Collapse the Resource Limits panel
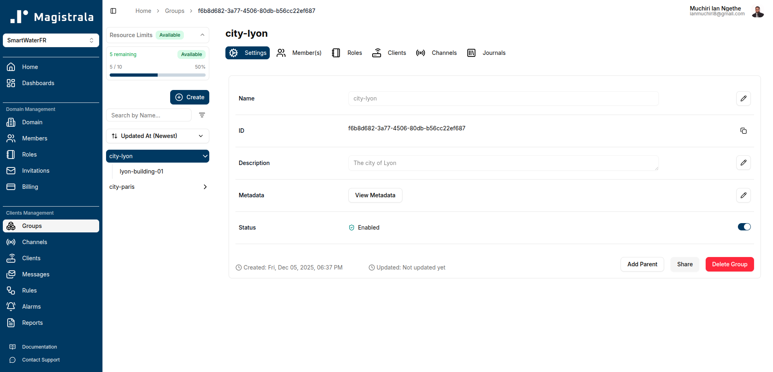This screenshot has width=773, height=372. click(x=202, y=35)
